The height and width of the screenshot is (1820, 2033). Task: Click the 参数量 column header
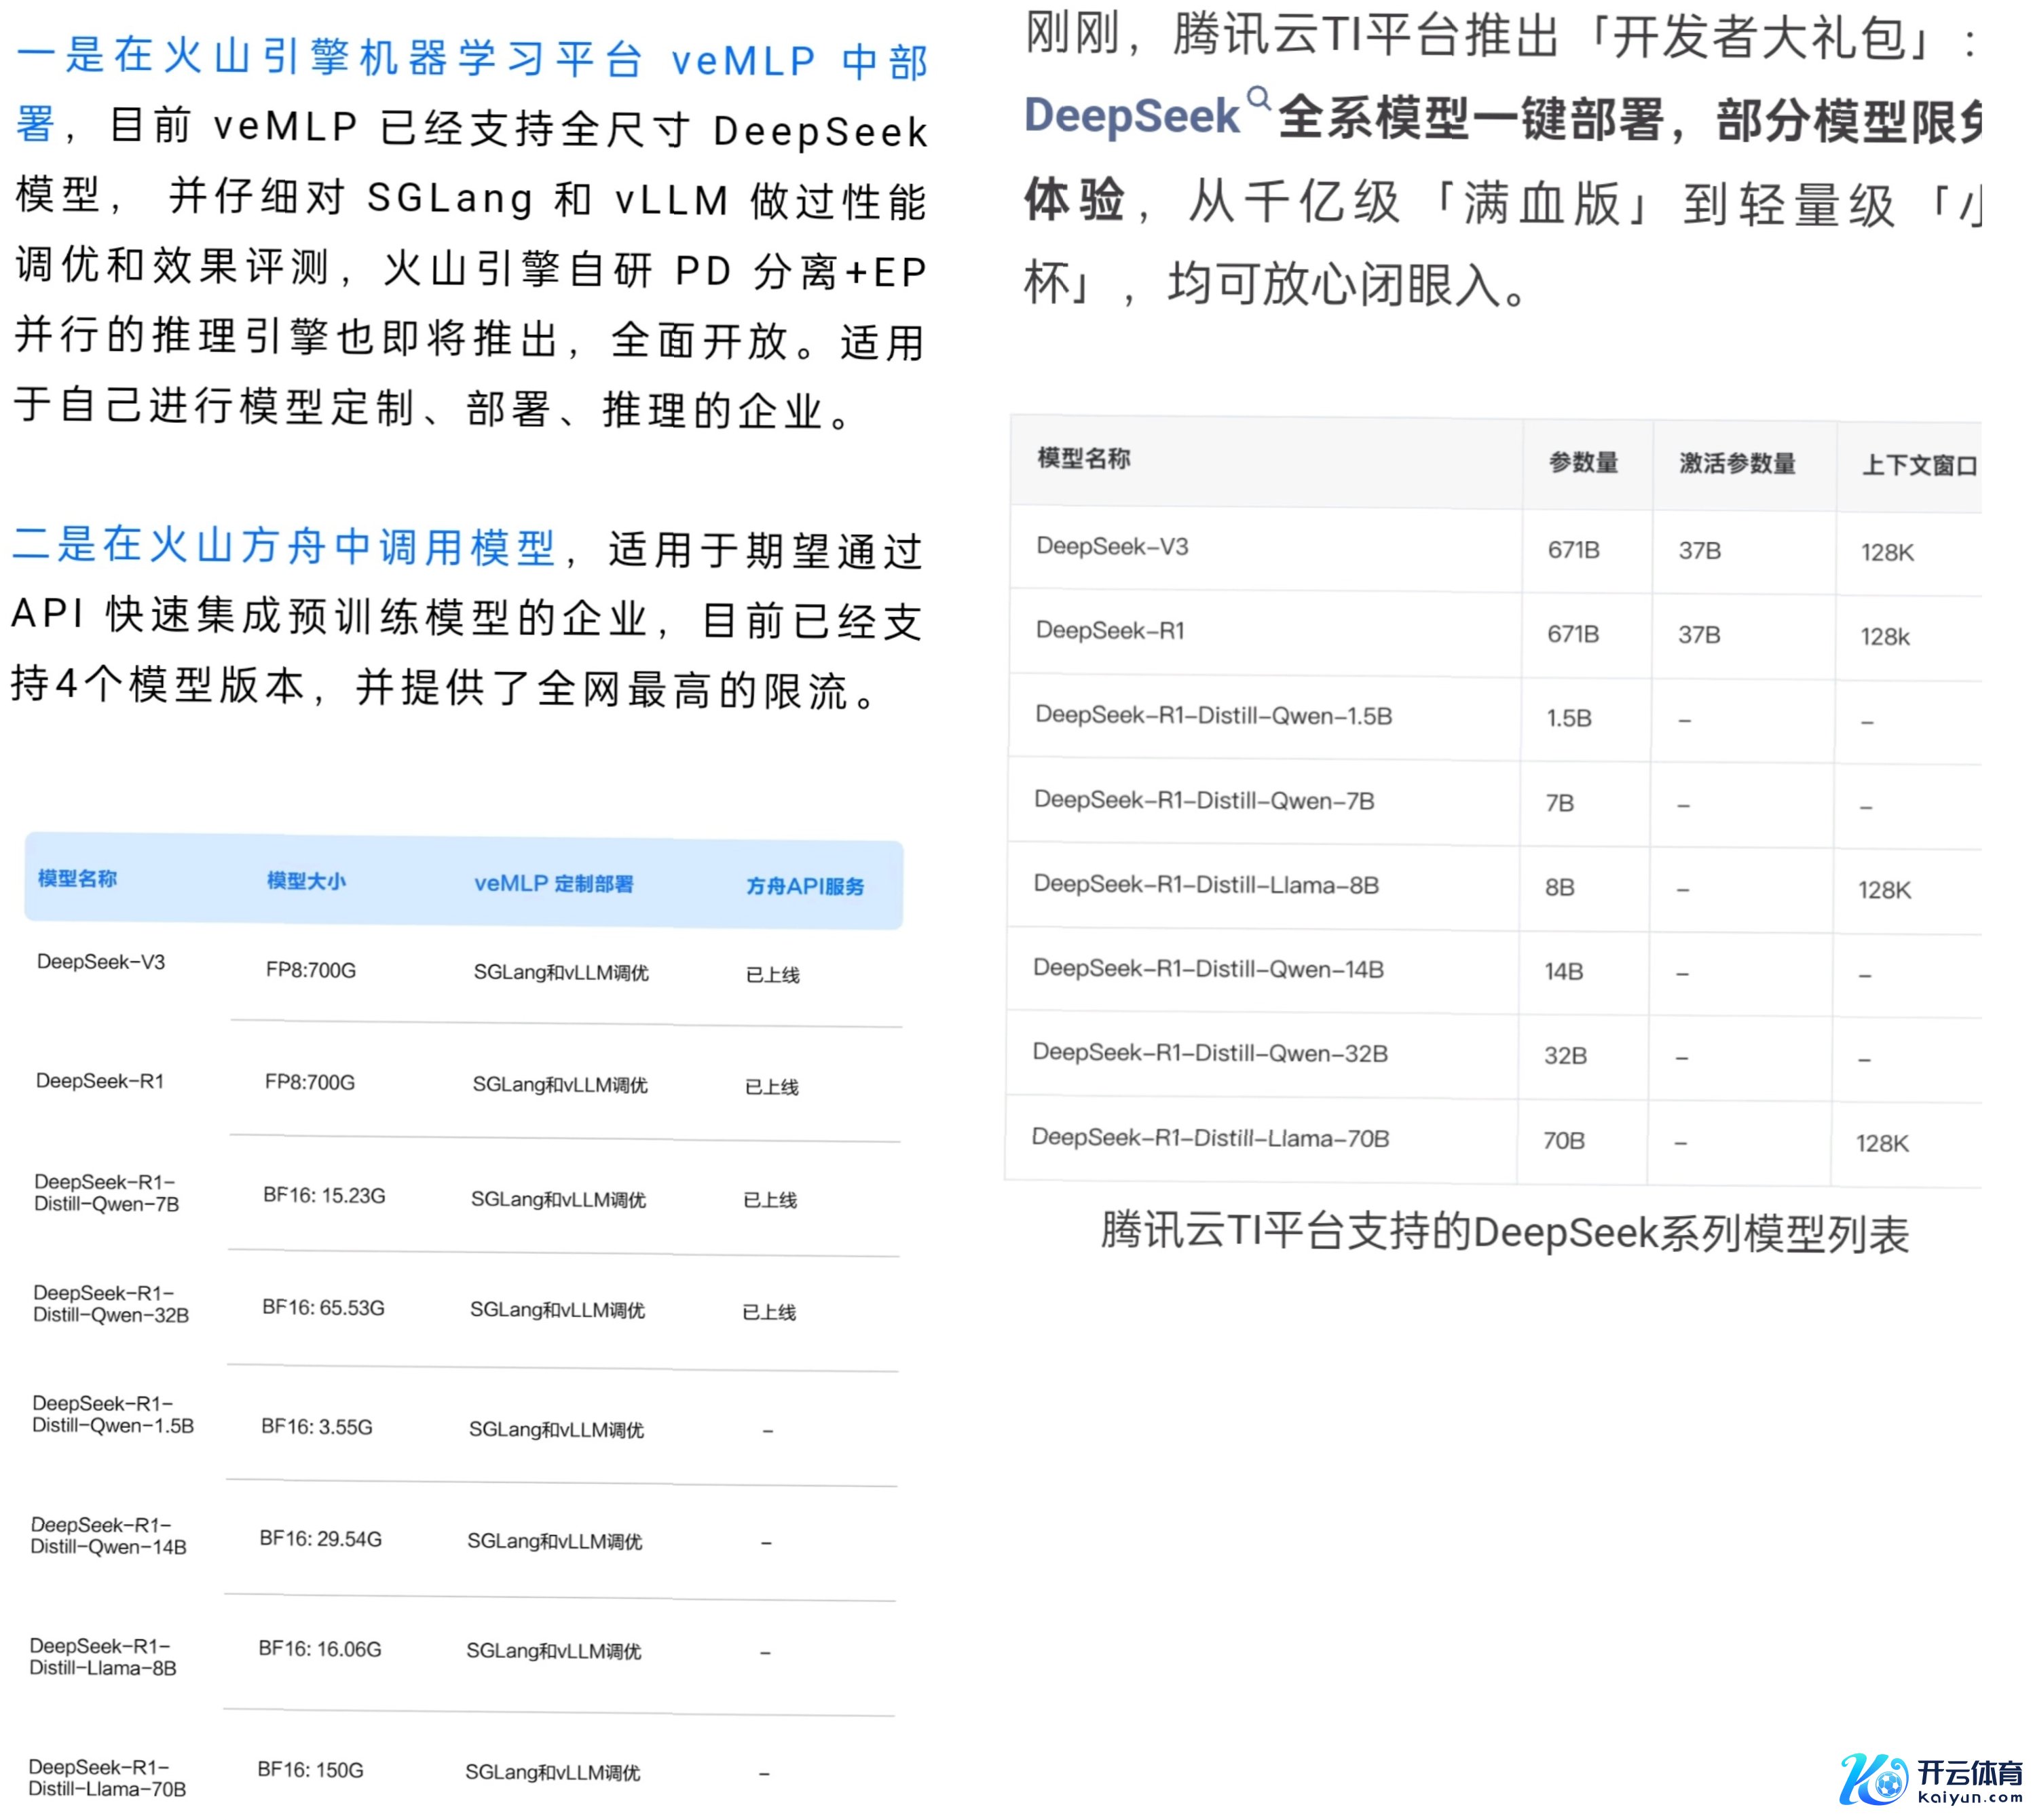click(1583, 462)
